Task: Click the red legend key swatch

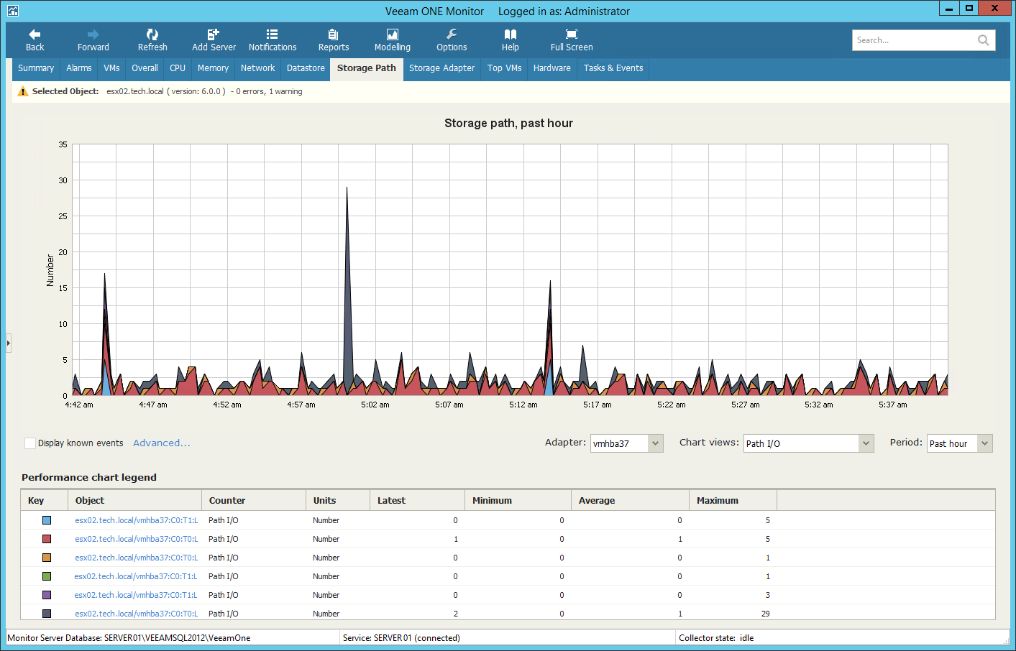Action: pos(47,539)
